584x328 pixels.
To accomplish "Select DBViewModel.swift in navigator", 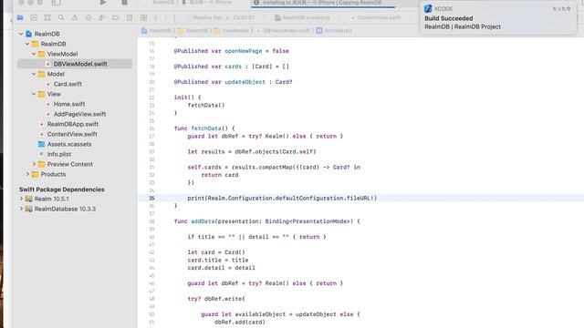I will pyautogui.click(x=75, y=64).
